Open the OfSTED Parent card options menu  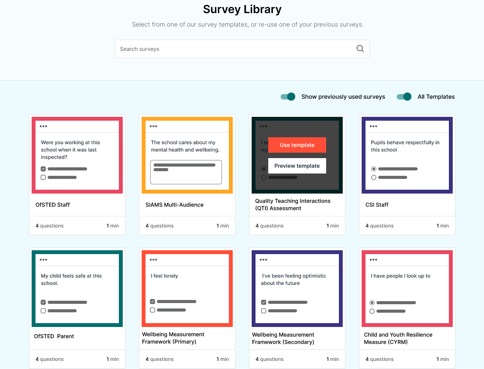[x=43, y=259]
